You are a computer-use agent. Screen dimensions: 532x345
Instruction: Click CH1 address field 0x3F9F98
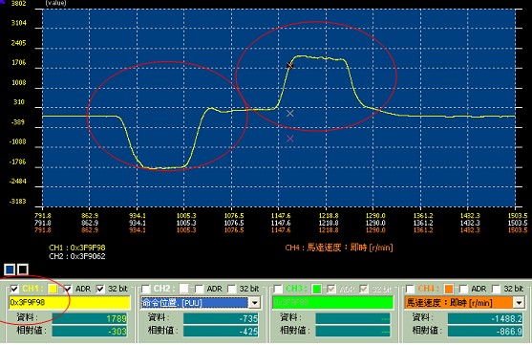pyautogui.click(x=70, y=302)
